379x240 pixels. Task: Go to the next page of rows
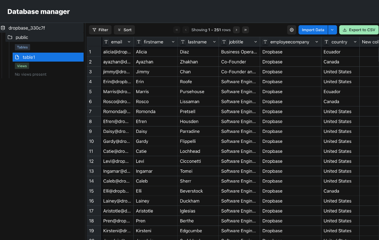(x=236, y=30)
